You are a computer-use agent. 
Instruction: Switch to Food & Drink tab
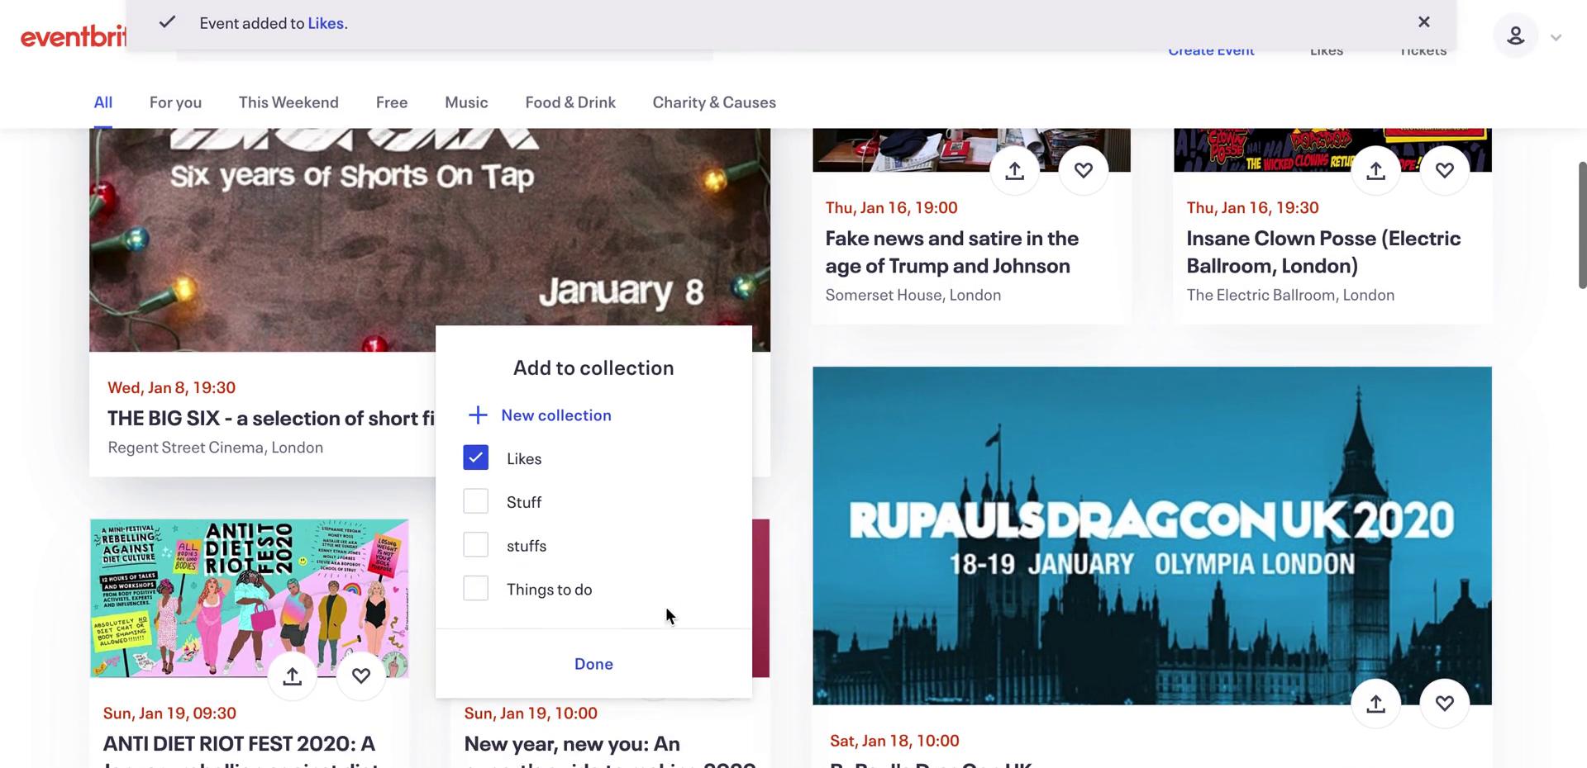(570, 102)
